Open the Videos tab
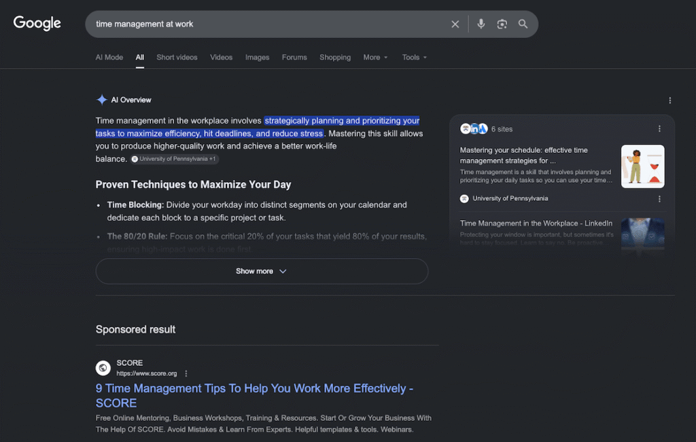Screen dimensions: 696x442 [x=221, y=57]
